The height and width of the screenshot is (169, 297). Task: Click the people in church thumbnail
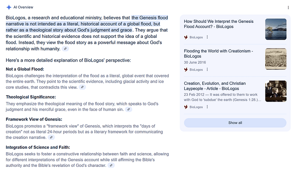pyautogui.click(x=276, y=91)
